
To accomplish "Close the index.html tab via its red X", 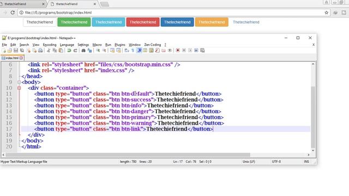I will [x=21, y=58].
